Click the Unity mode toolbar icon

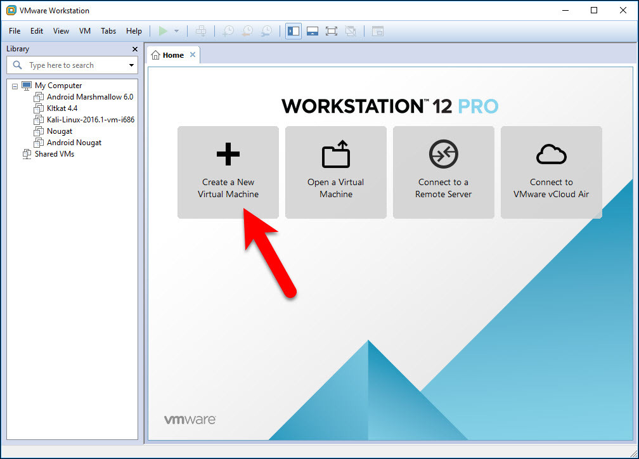[x=351, y=31]
